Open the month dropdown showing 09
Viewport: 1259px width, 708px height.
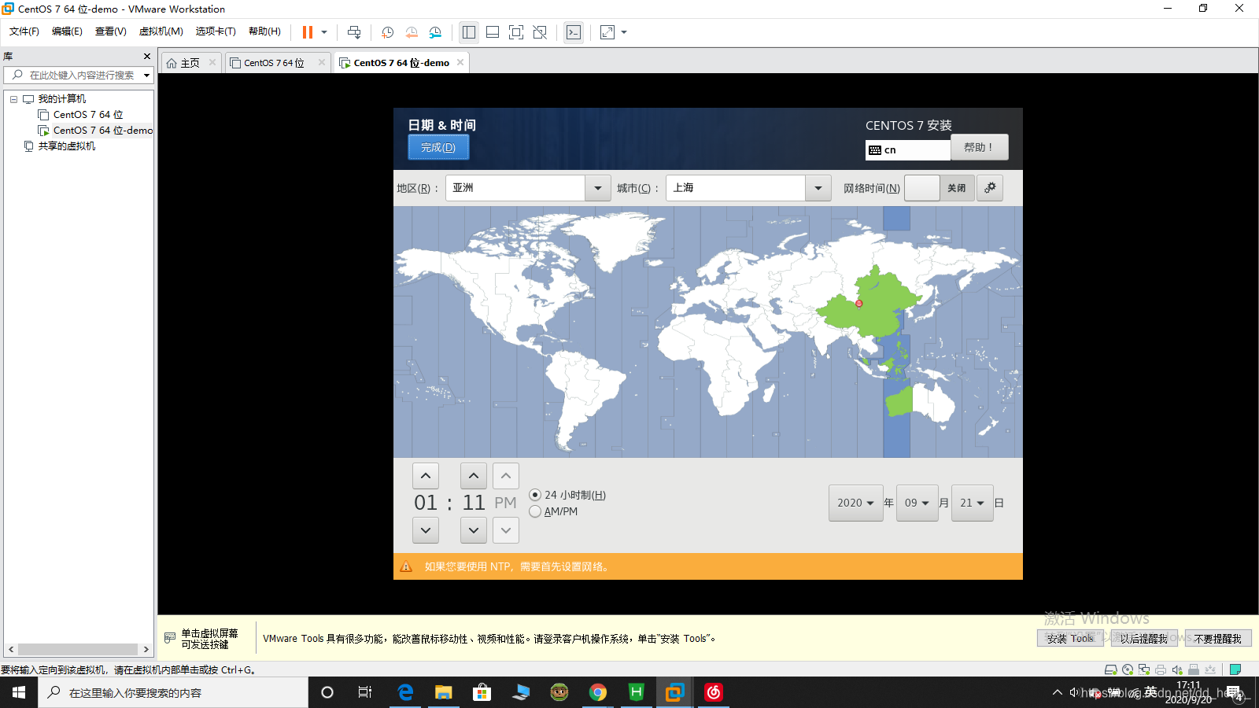[917, 503]
